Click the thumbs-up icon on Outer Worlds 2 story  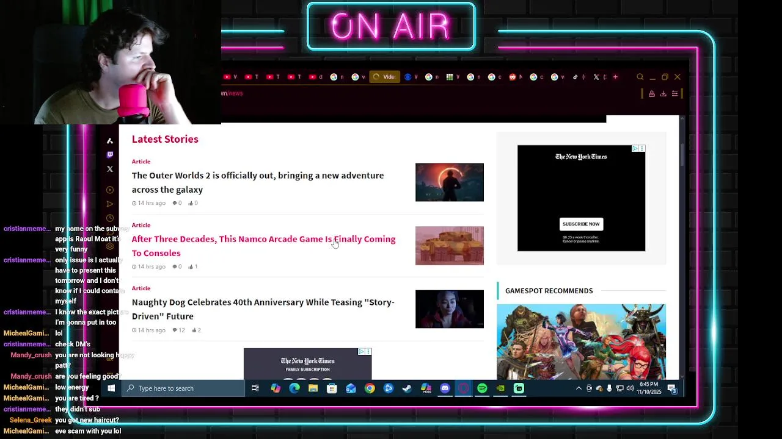(x=191, y=203)
